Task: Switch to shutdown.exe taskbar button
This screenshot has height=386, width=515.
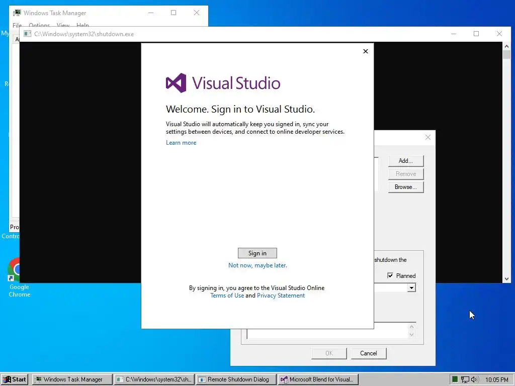Action: (x=155, y=379)
